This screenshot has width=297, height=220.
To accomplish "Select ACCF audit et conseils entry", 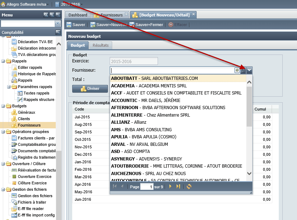I will click(178, 93).
